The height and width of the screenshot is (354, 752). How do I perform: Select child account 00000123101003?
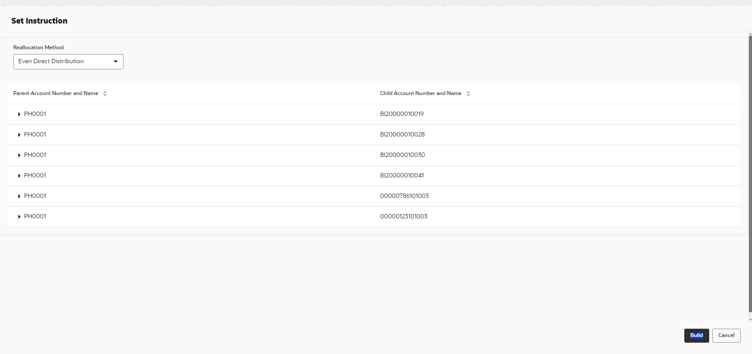click(x=404, y=216)
